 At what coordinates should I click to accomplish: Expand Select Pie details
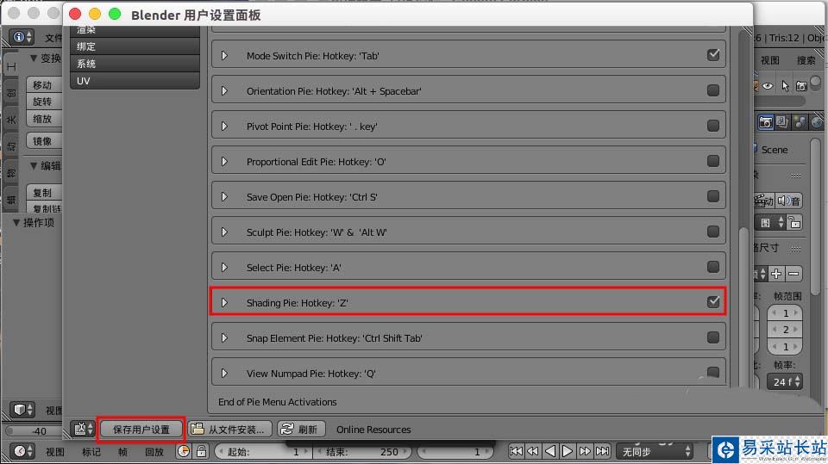coord(224,268)
